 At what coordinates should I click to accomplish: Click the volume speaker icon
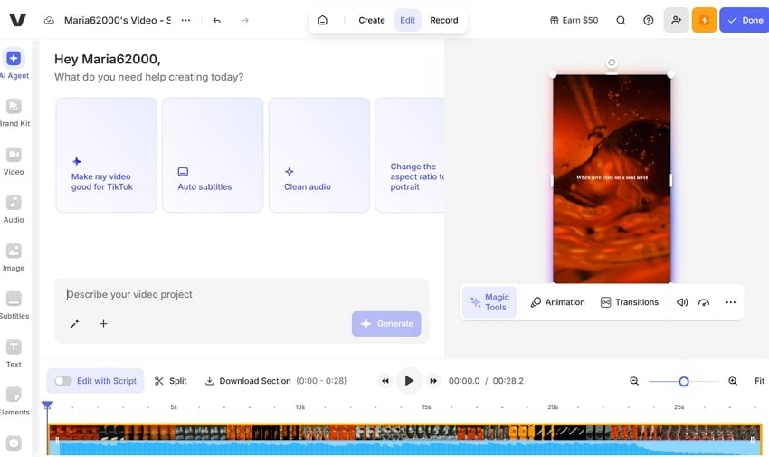pyautogui.click(x=682, y=302)
